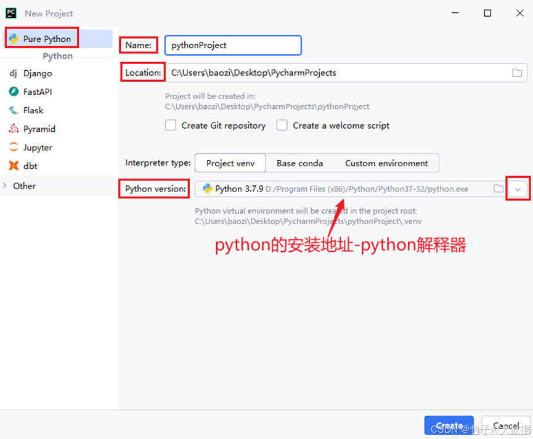Click the dbt icon

(x=14, y=166)
